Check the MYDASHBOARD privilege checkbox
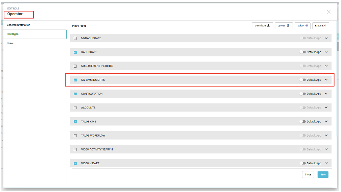Viewport: 341px width, 192px height. [x=75, y=38]
